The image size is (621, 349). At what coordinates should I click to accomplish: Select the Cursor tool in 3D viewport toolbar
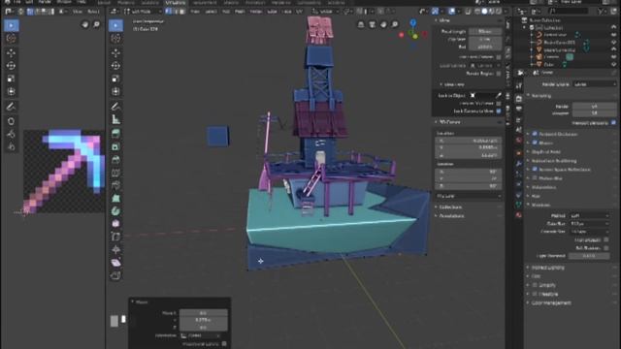click(x=115, y=39)
